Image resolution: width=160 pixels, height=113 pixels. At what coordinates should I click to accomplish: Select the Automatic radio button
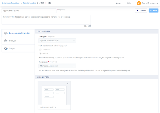tap(41, 50)
